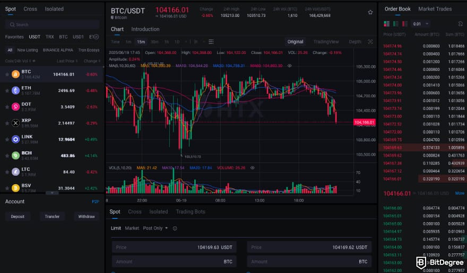Favorite ETH using its row star
This screenshot has width=467, height=273.
[x=7, y=90]
